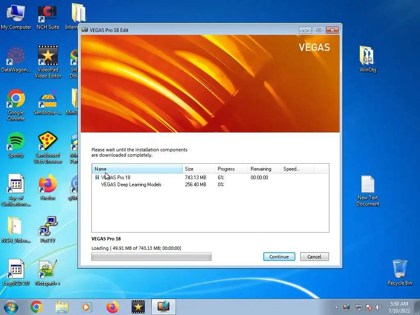Viewport: 420px width, 315px height.
Task: Select DataWagon desktop shortcut
Action: (16, 59)
